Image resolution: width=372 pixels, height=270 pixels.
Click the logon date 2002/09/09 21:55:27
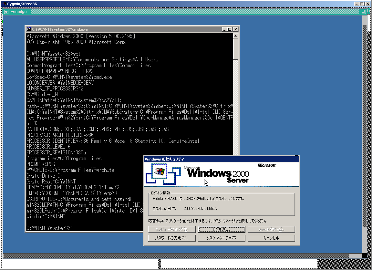tap(201, 209)
